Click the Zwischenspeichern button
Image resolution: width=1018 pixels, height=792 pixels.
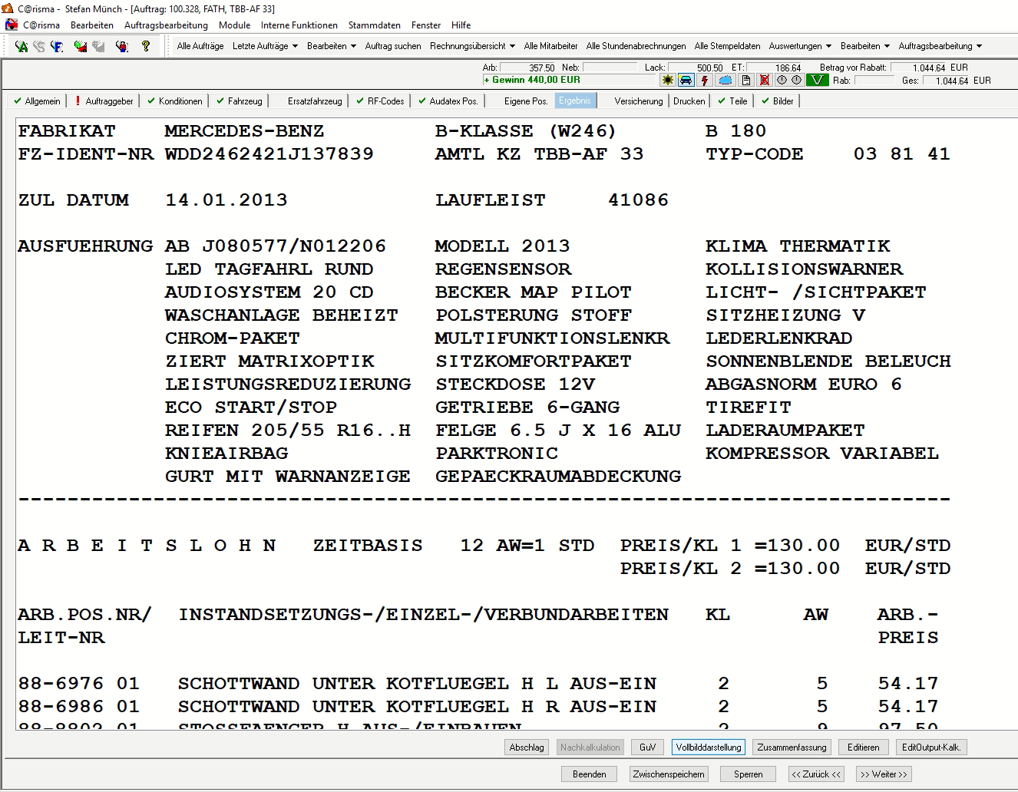[669, 774]
